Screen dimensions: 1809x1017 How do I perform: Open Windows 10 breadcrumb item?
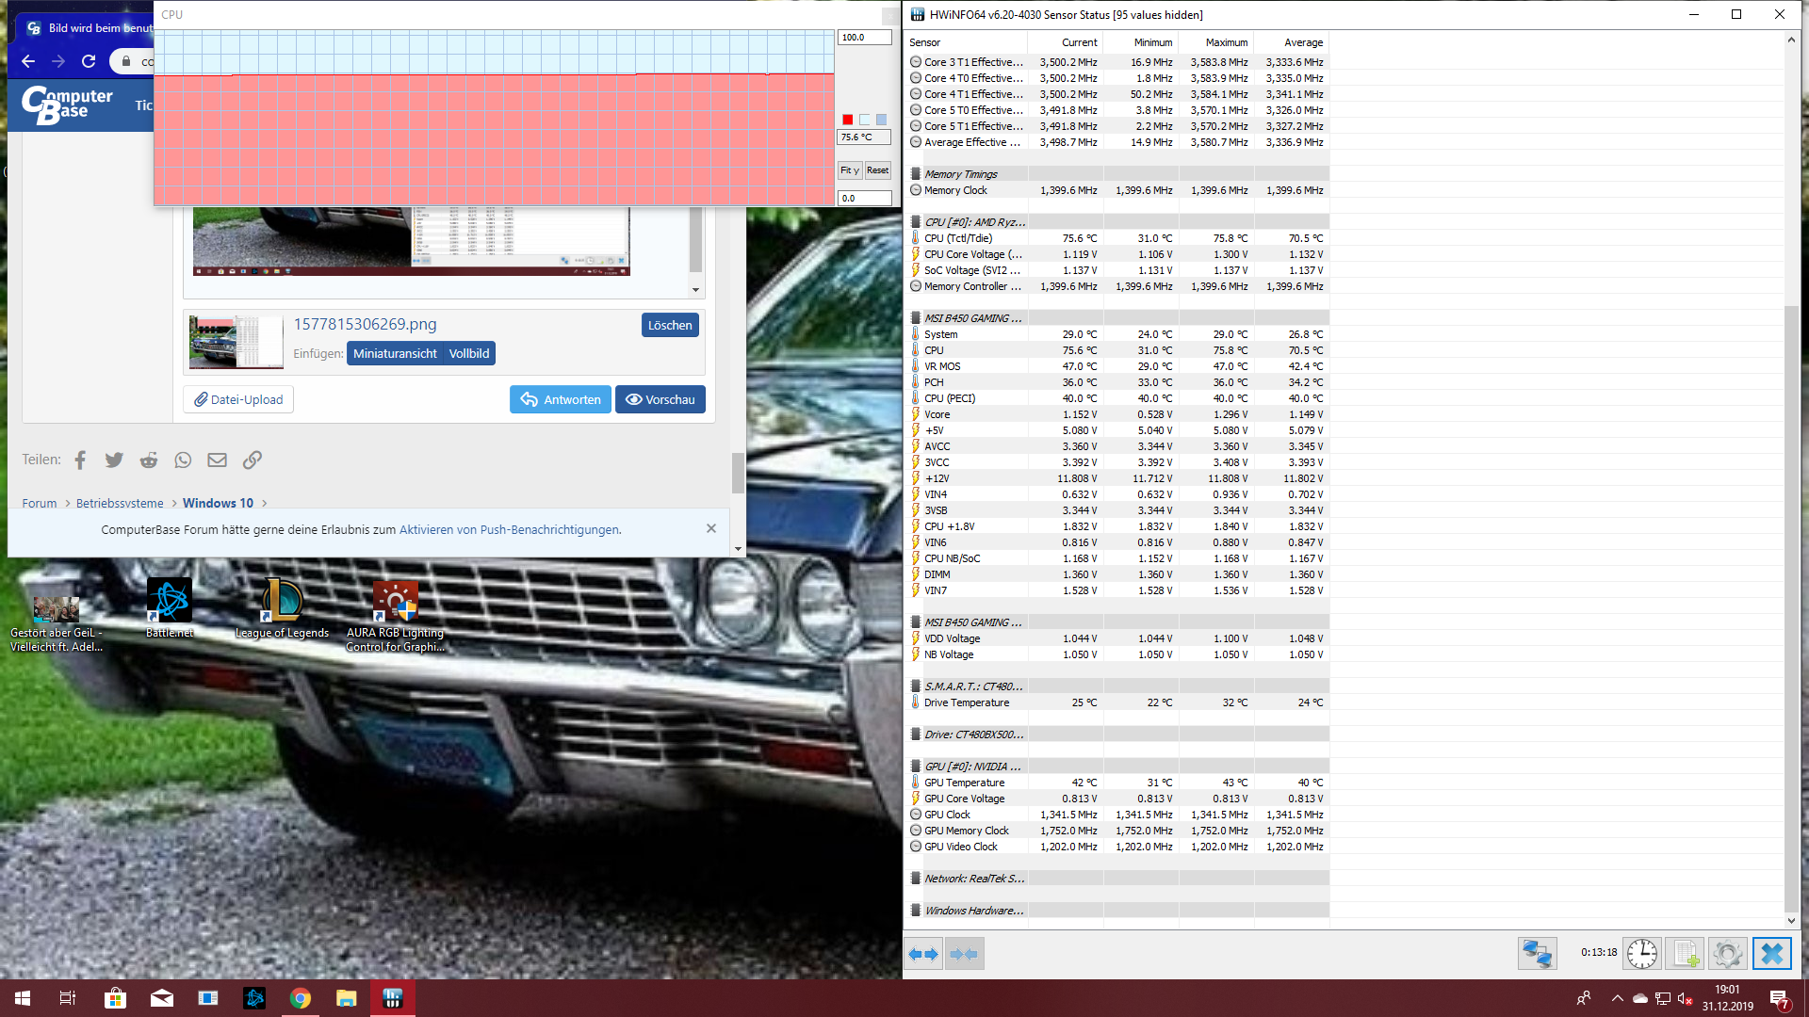tap(218, 503)
